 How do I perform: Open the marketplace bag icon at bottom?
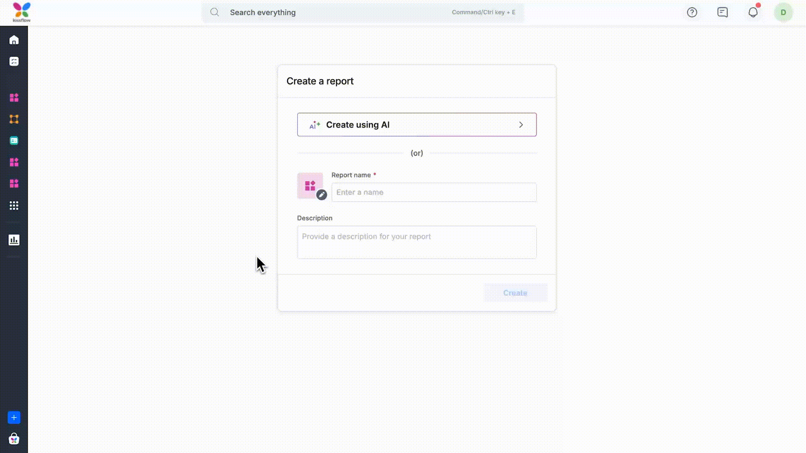[14, 439]
